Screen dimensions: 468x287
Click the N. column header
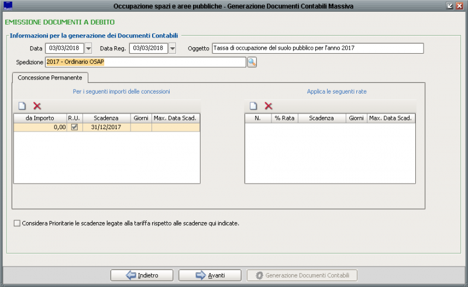pyautogui.click(x=258, y=118)
